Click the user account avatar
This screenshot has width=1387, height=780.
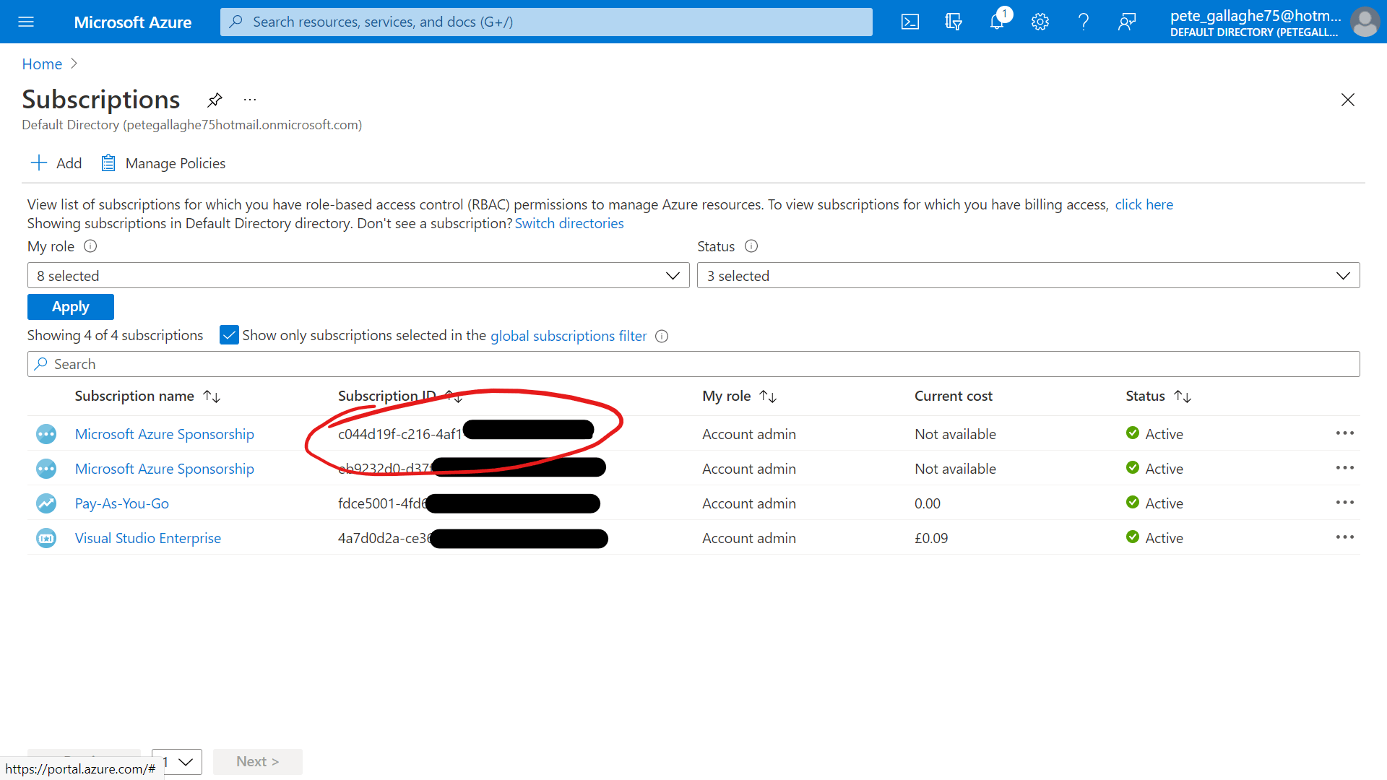[x=1365, y=22]
